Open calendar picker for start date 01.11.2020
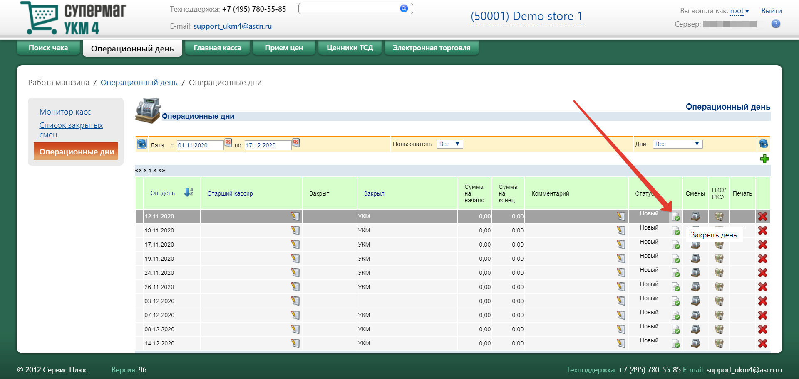This screenshot has height=379, width=799. (228, 143)
